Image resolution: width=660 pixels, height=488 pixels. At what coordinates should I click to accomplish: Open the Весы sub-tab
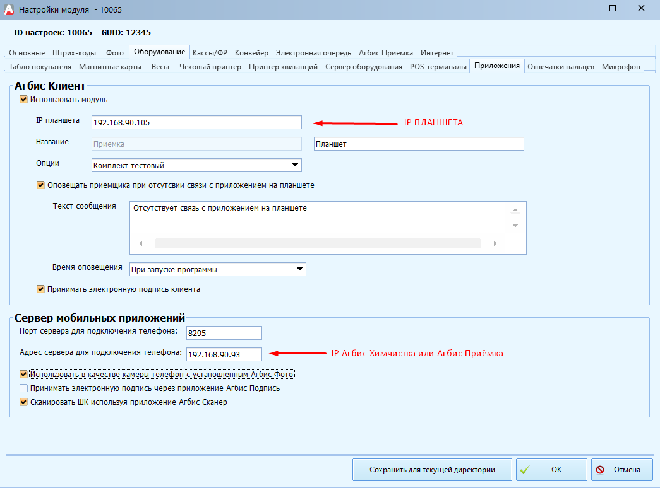click(160, 67)
